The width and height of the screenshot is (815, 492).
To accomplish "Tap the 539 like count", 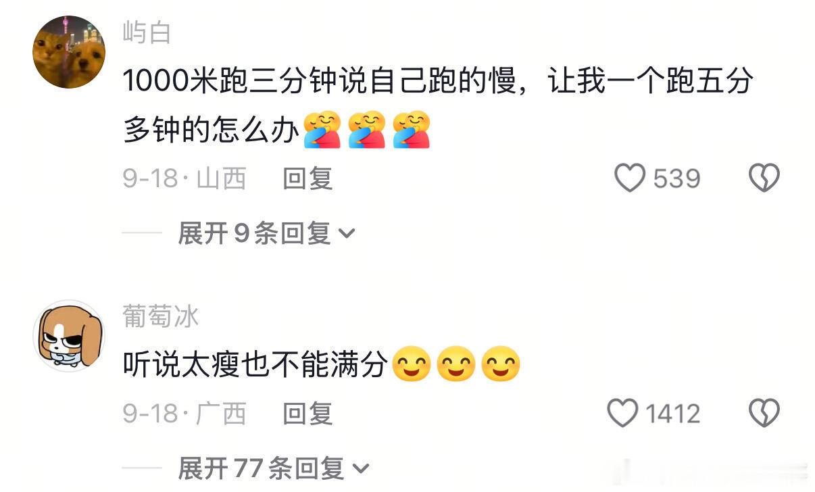I will tap(676, 178).
